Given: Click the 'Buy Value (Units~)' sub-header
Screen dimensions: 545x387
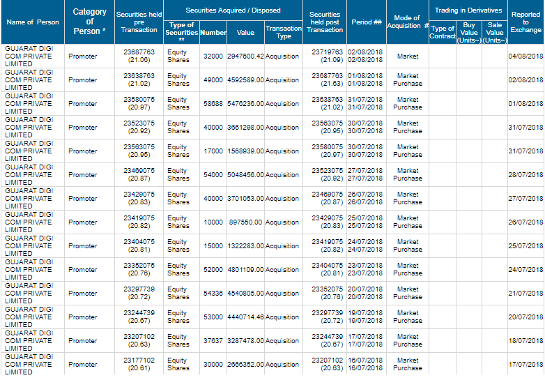Looking at the screenshot, I should coord(469,32).
